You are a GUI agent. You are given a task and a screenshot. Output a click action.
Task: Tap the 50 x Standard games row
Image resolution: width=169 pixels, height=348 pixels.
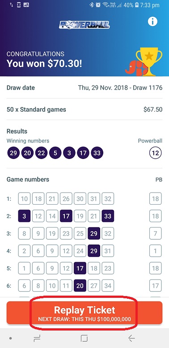pyautogui.click(x=84, y=109)
